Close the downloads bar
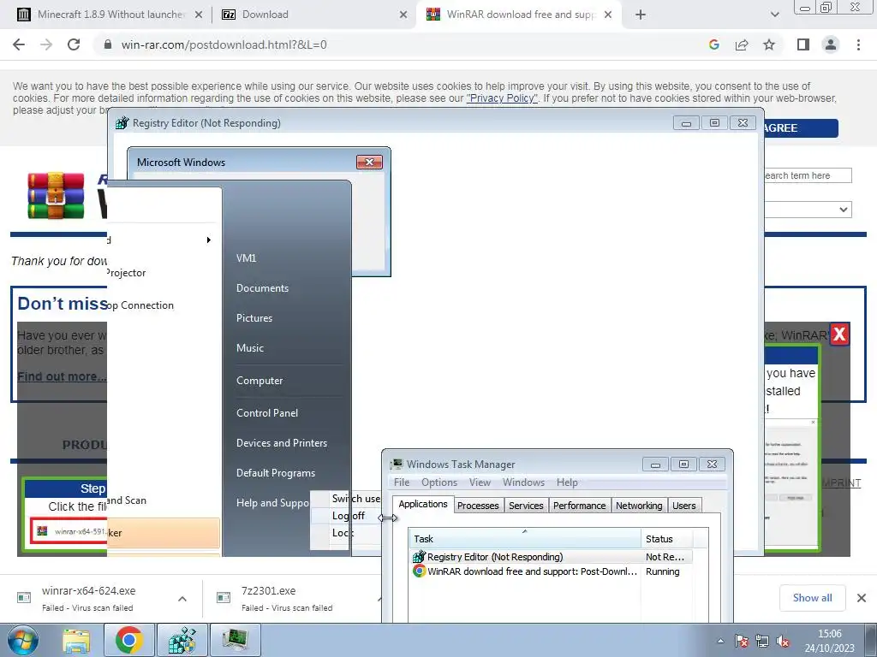 [862, 598]
